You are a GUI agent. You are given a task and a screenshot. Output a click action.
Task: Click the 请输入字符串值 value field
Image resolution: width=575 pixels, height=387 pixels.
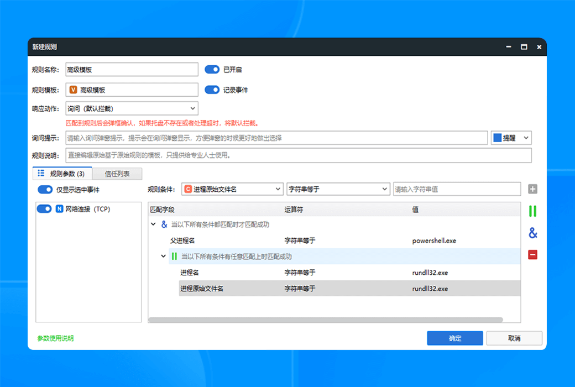coord(457,189)
